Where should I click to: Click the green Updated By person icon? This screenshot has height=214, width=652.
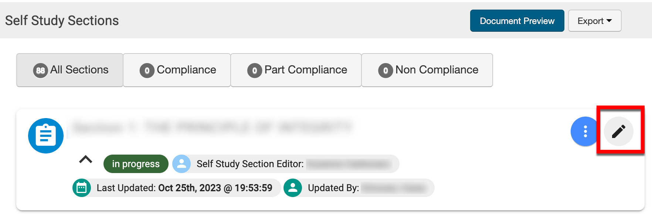[x=293, y=188]
